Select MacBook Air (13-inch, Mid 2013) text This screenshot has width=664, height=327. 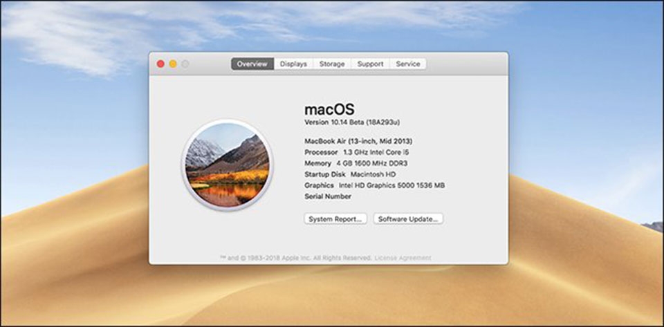click(359, 141)
